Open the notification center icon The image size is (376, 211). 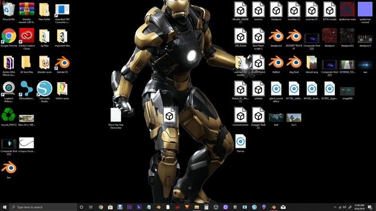pyautogui.click(x=370, y=207)
